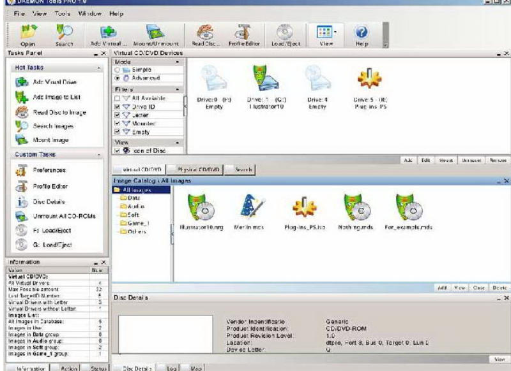Image resolution: width=511 pixels, height=371 pixels.
Task: Click the Add button in the devices panel
Action: click(x=408, y=160)
